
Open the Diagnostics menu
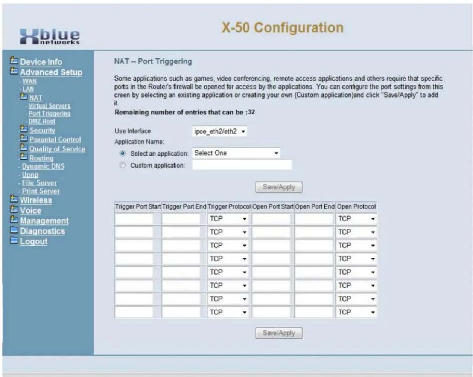43,231
